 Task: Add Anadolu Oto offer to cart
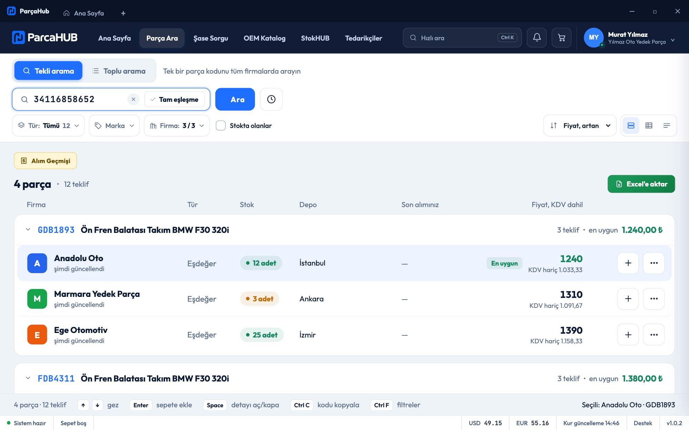tap(628, 263)
